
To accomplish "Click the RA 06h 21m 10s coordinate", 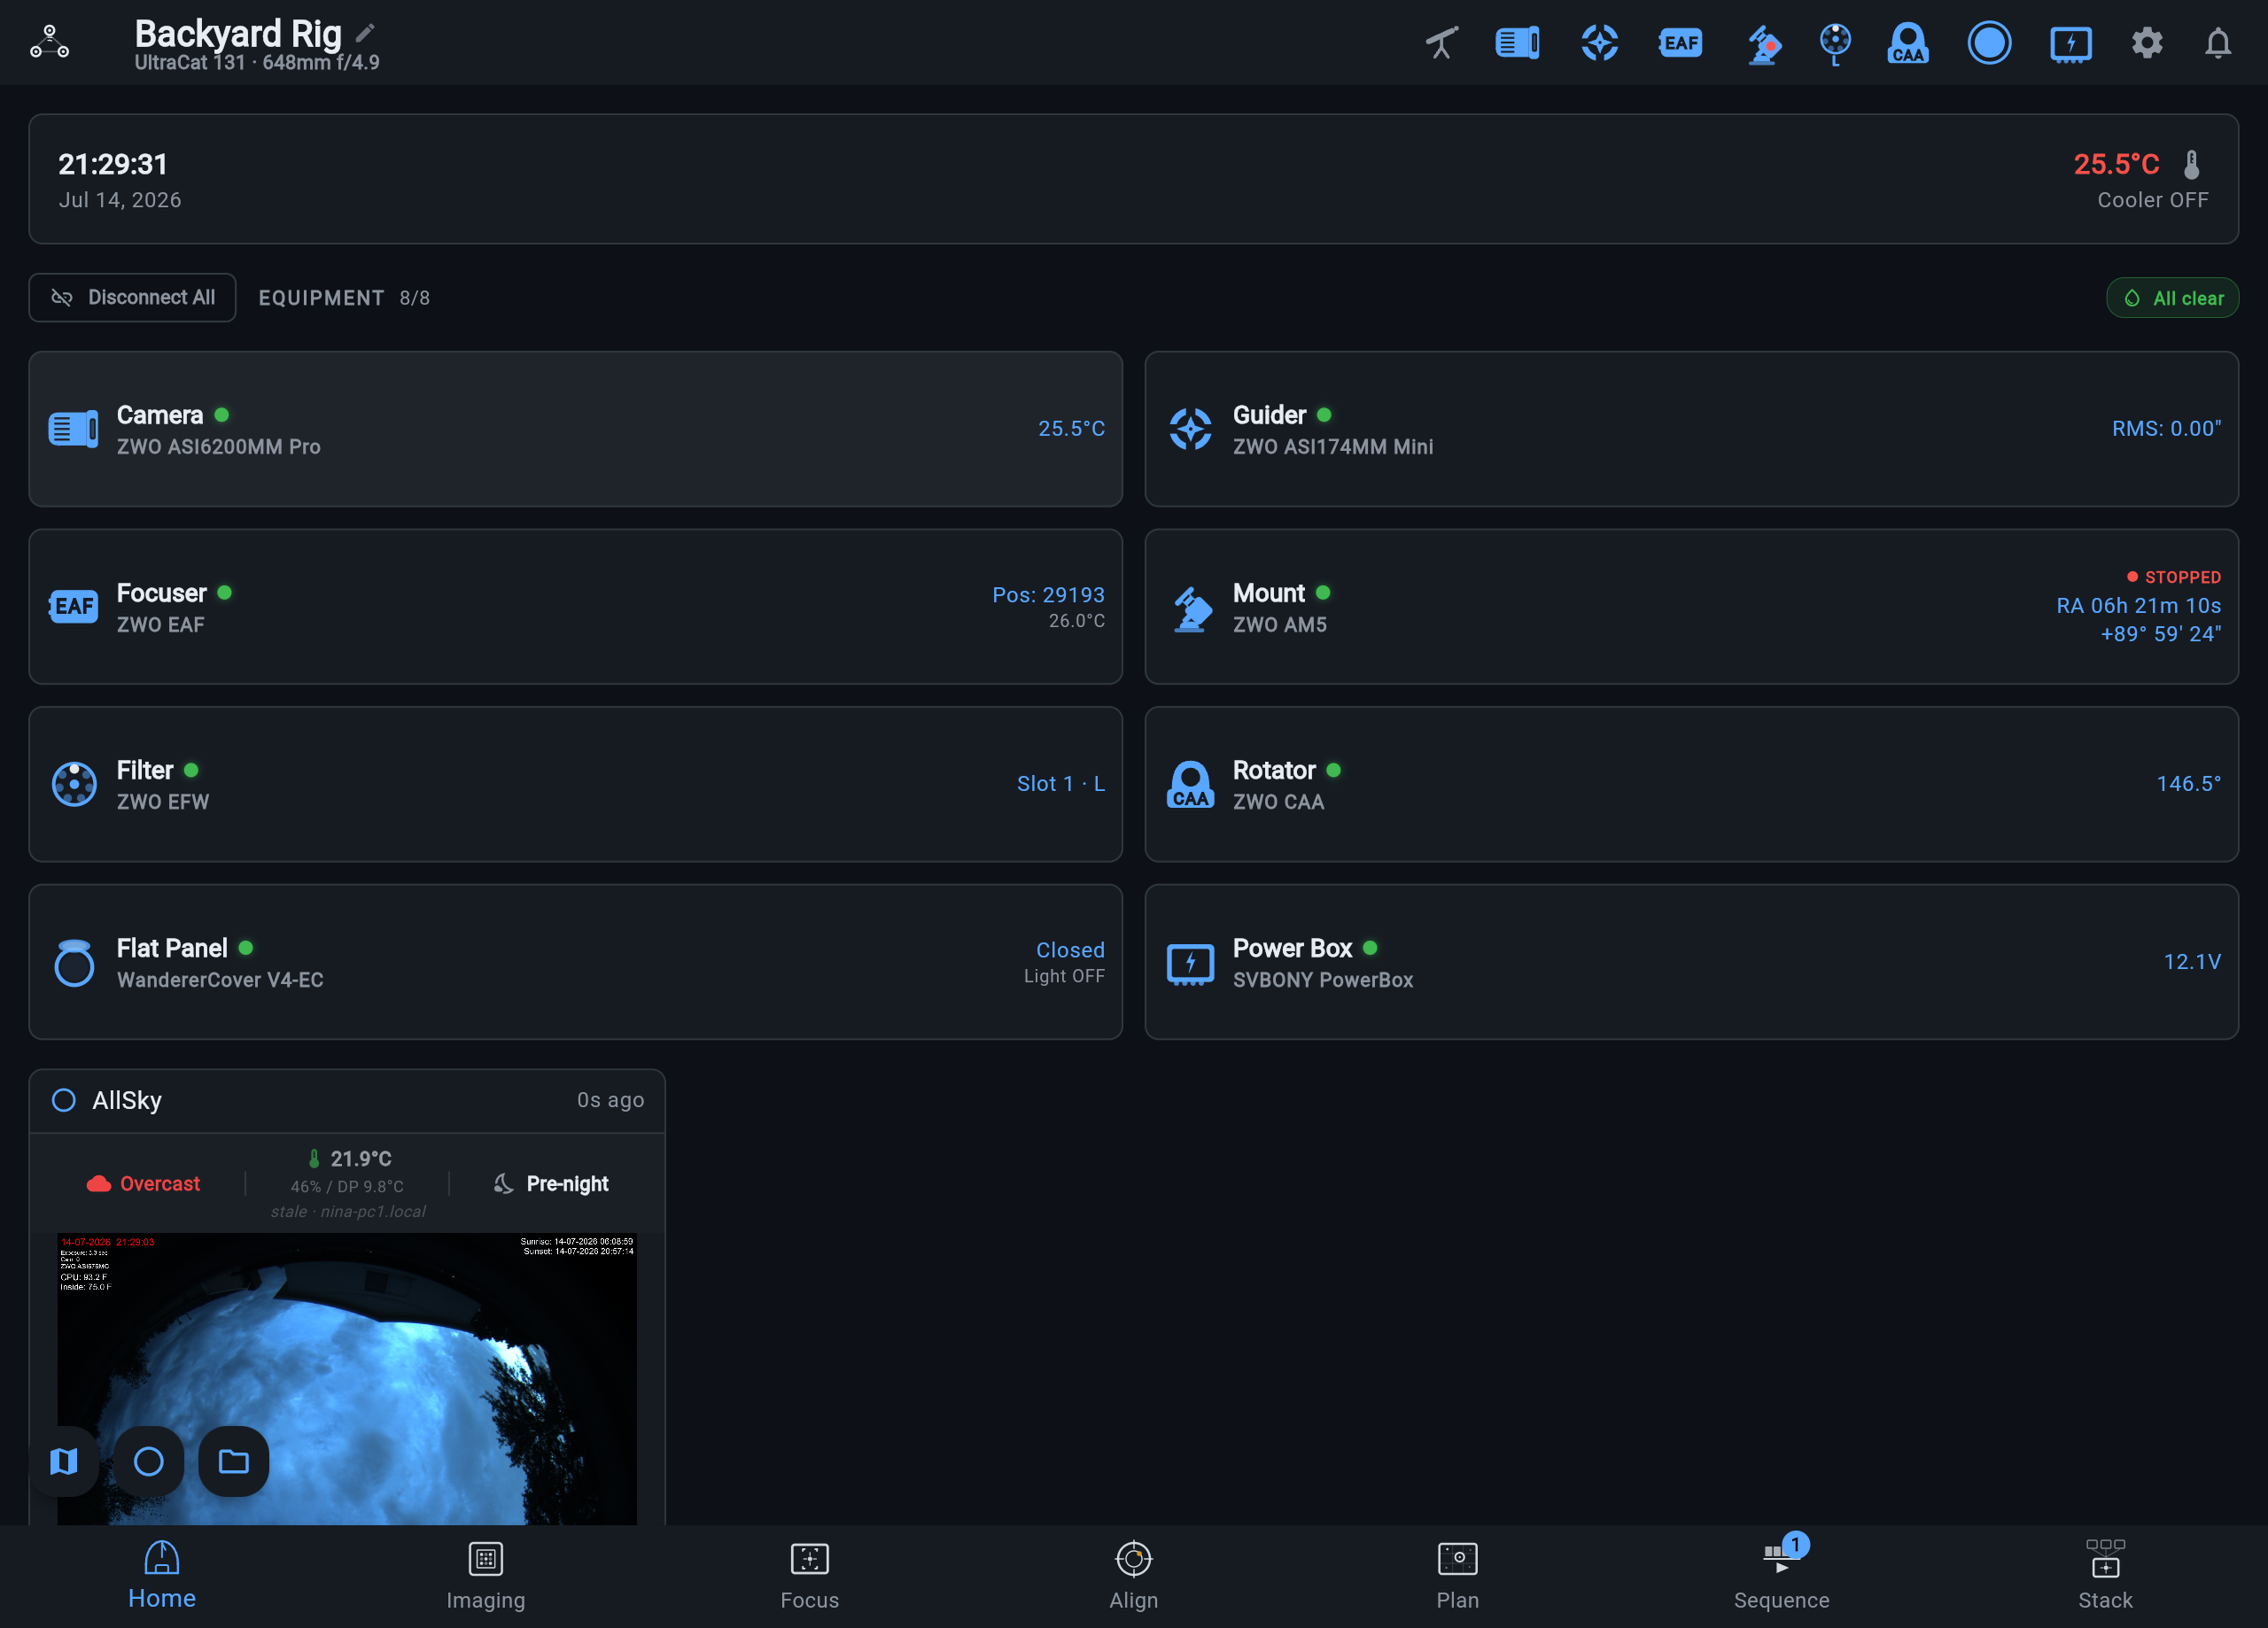I will coord(2138,606).
